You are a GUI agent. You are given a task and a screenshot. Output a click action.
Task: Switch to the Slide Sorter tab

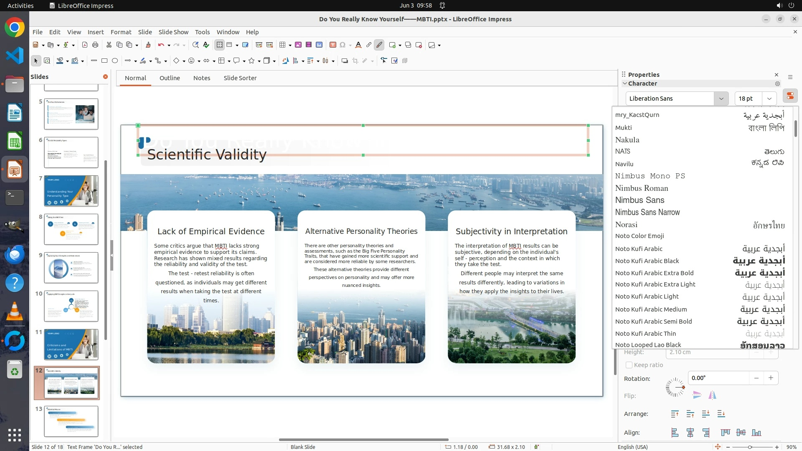[x=240, y=78]
